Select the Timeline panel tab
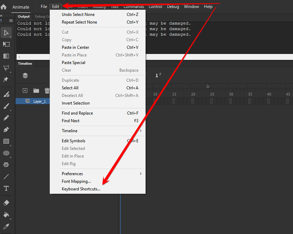Screen dimensions: 293x234 [x=25, y=64]
